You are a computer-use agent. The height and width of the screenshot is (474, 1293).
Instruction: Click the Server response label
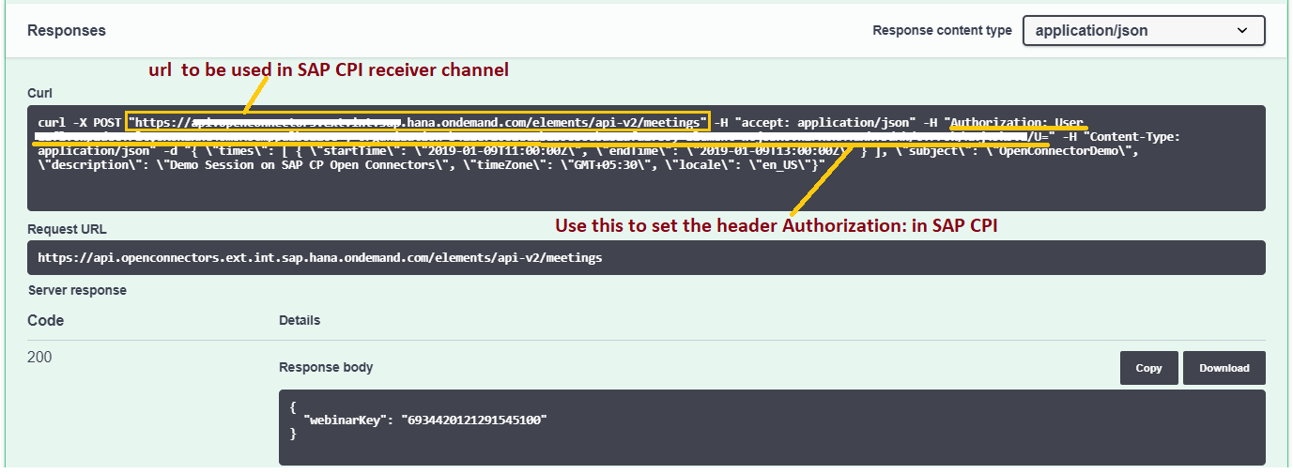77,290
